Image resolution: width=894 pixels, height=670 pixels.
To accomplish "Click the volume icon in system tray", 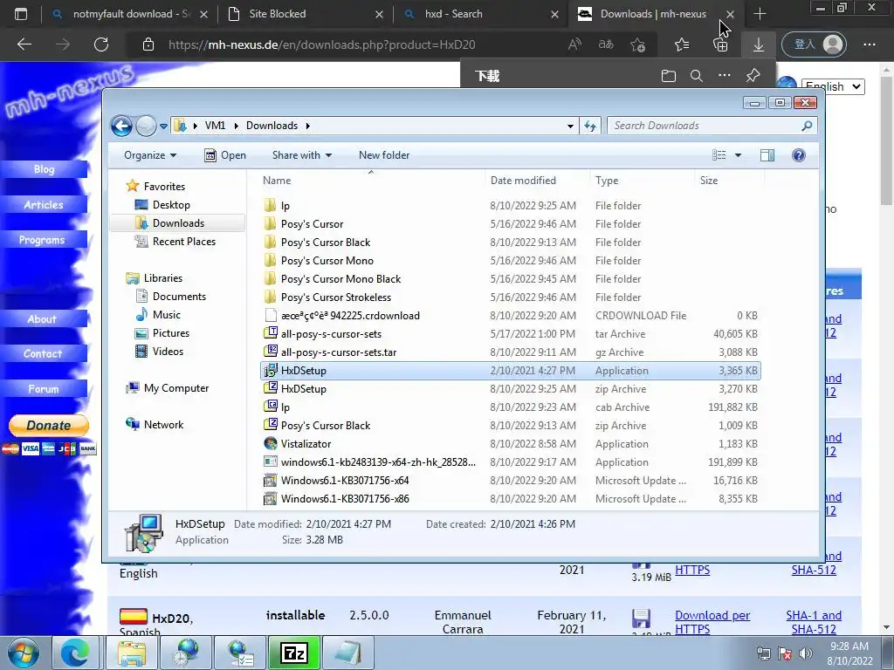I will point(806,653).
